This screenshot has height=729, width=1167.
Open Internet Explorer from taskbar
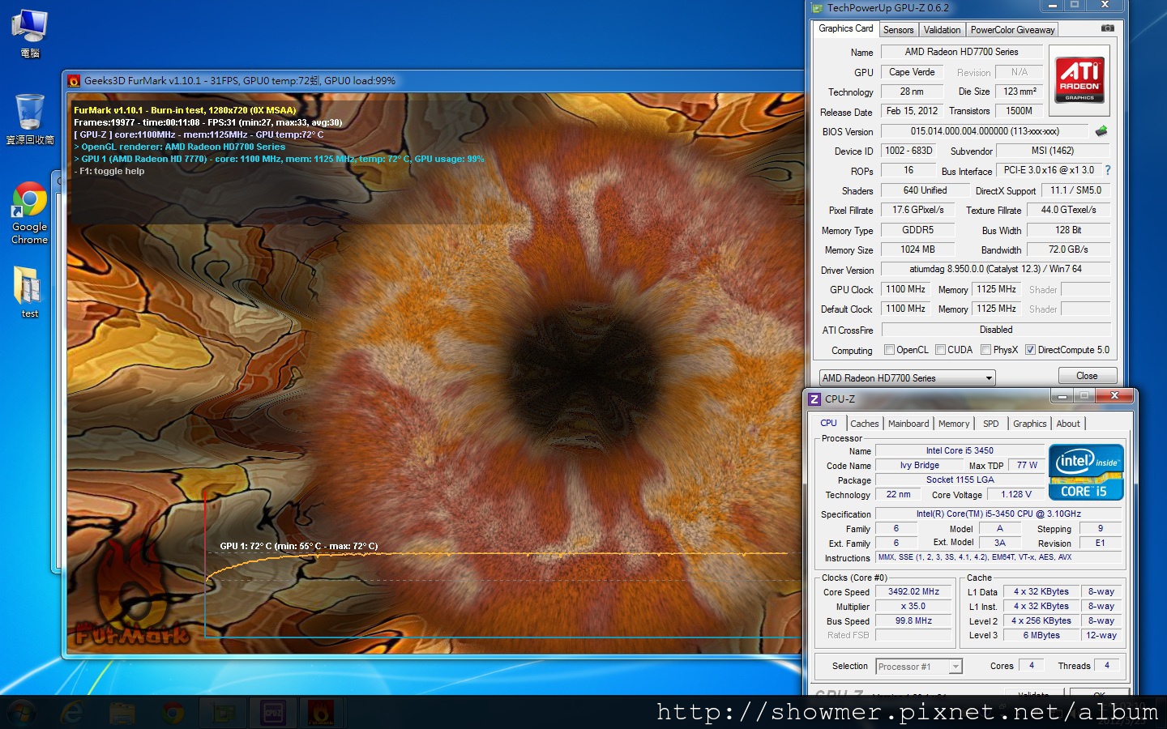click(71, 713)
